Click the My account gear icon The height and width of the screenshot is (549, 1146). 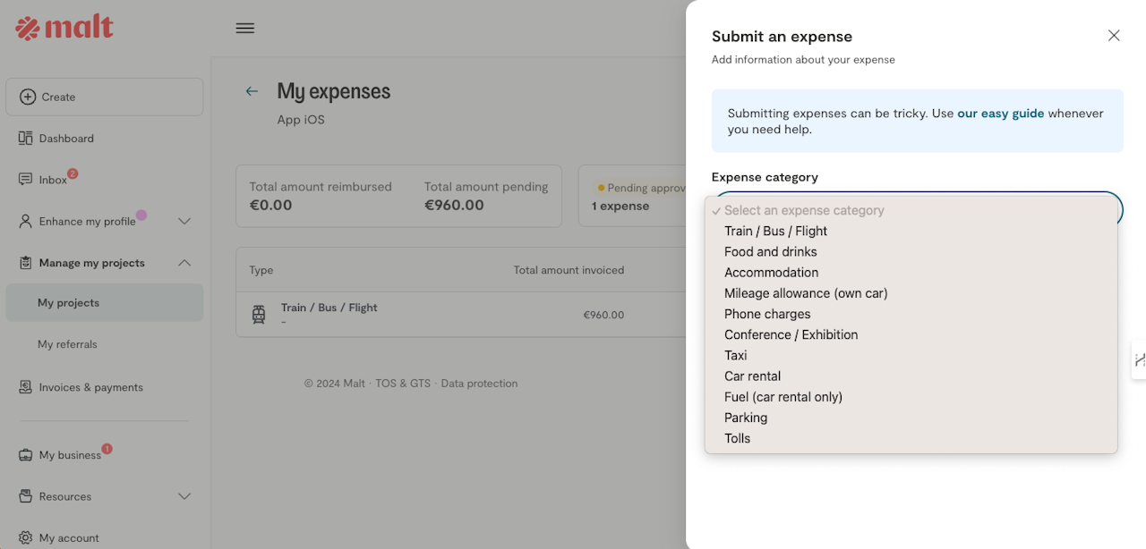pyautogui.click(x=26, y=537)
